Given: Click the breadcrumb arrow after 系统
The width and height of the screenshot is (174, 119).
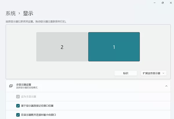Looking at the screenshot, I should (19, 13).
